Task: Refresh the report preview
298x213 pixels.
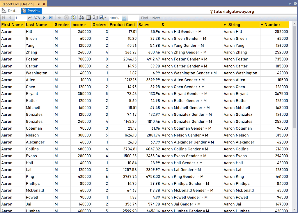Action: (x=73, y=18)
